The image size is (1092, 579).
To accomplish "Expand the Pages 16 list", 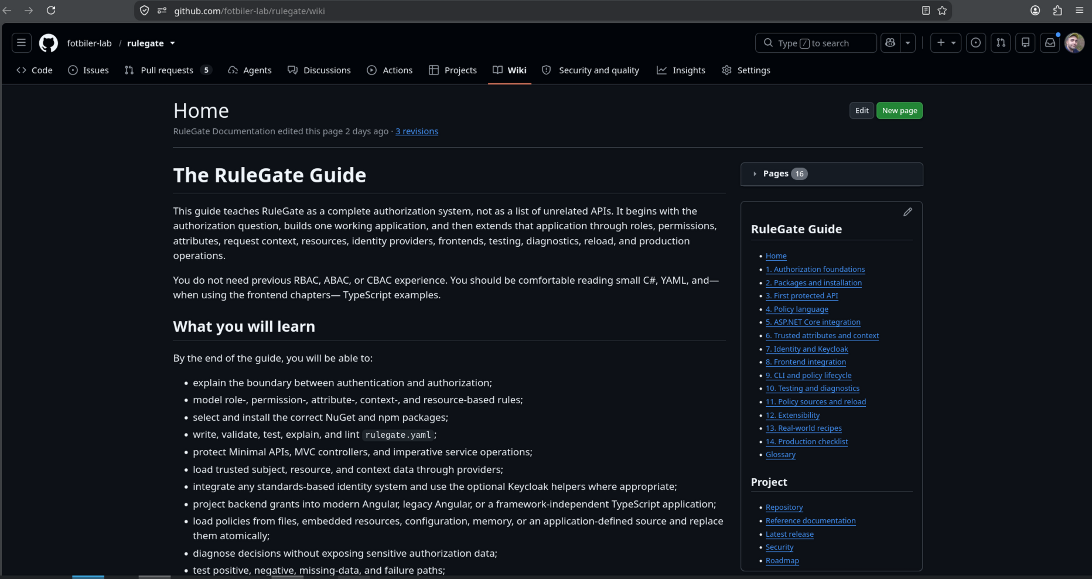I will point(832,174).
